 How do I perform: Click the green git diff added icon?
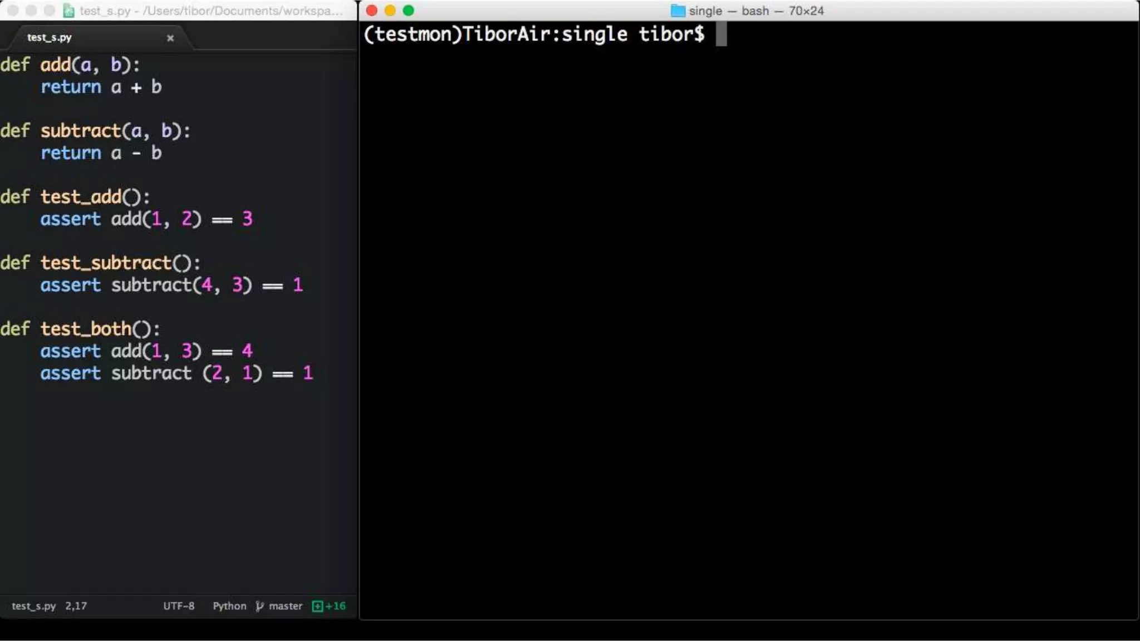[317, 606]
